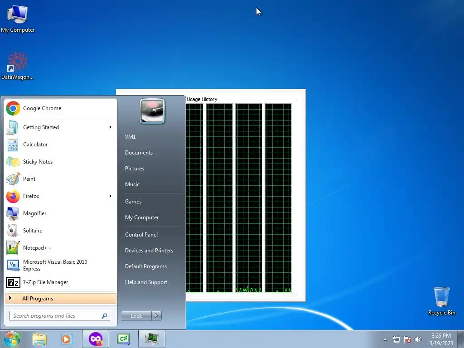Click second CPU usage history graph
Viewport: 464px width, 348px height.
[x=219, y=198]
